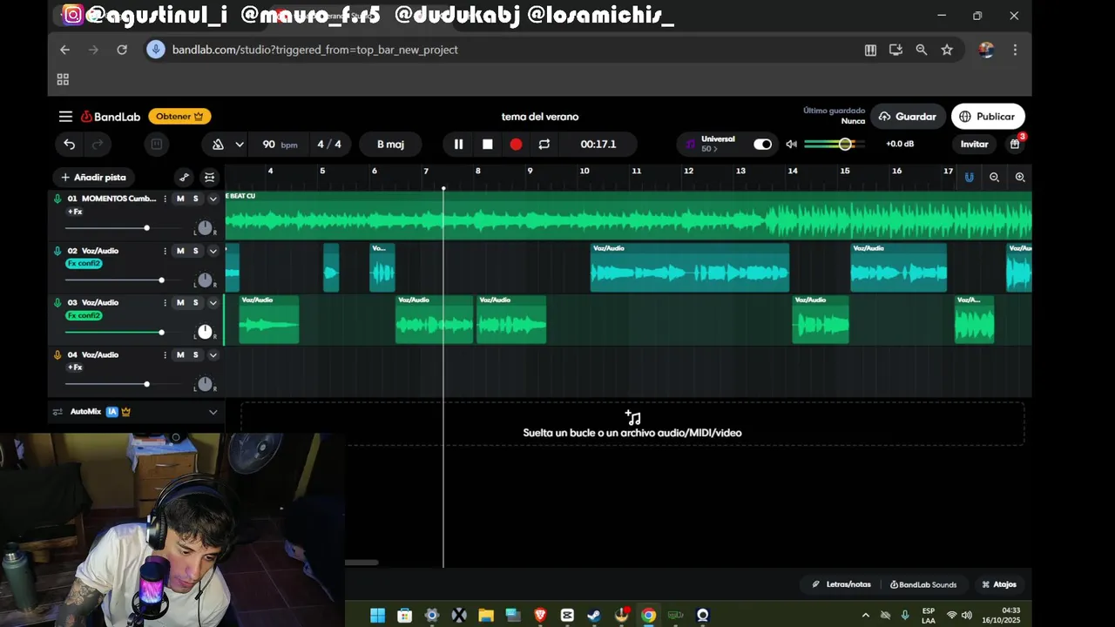Zoom in the timeline

(1020, 178)
